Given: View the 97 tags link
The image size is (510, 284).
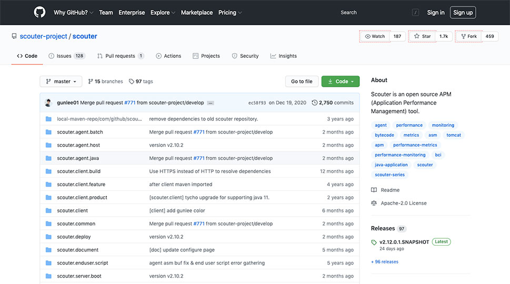Looking at the screenshot, I should click(x=141, y=81).
